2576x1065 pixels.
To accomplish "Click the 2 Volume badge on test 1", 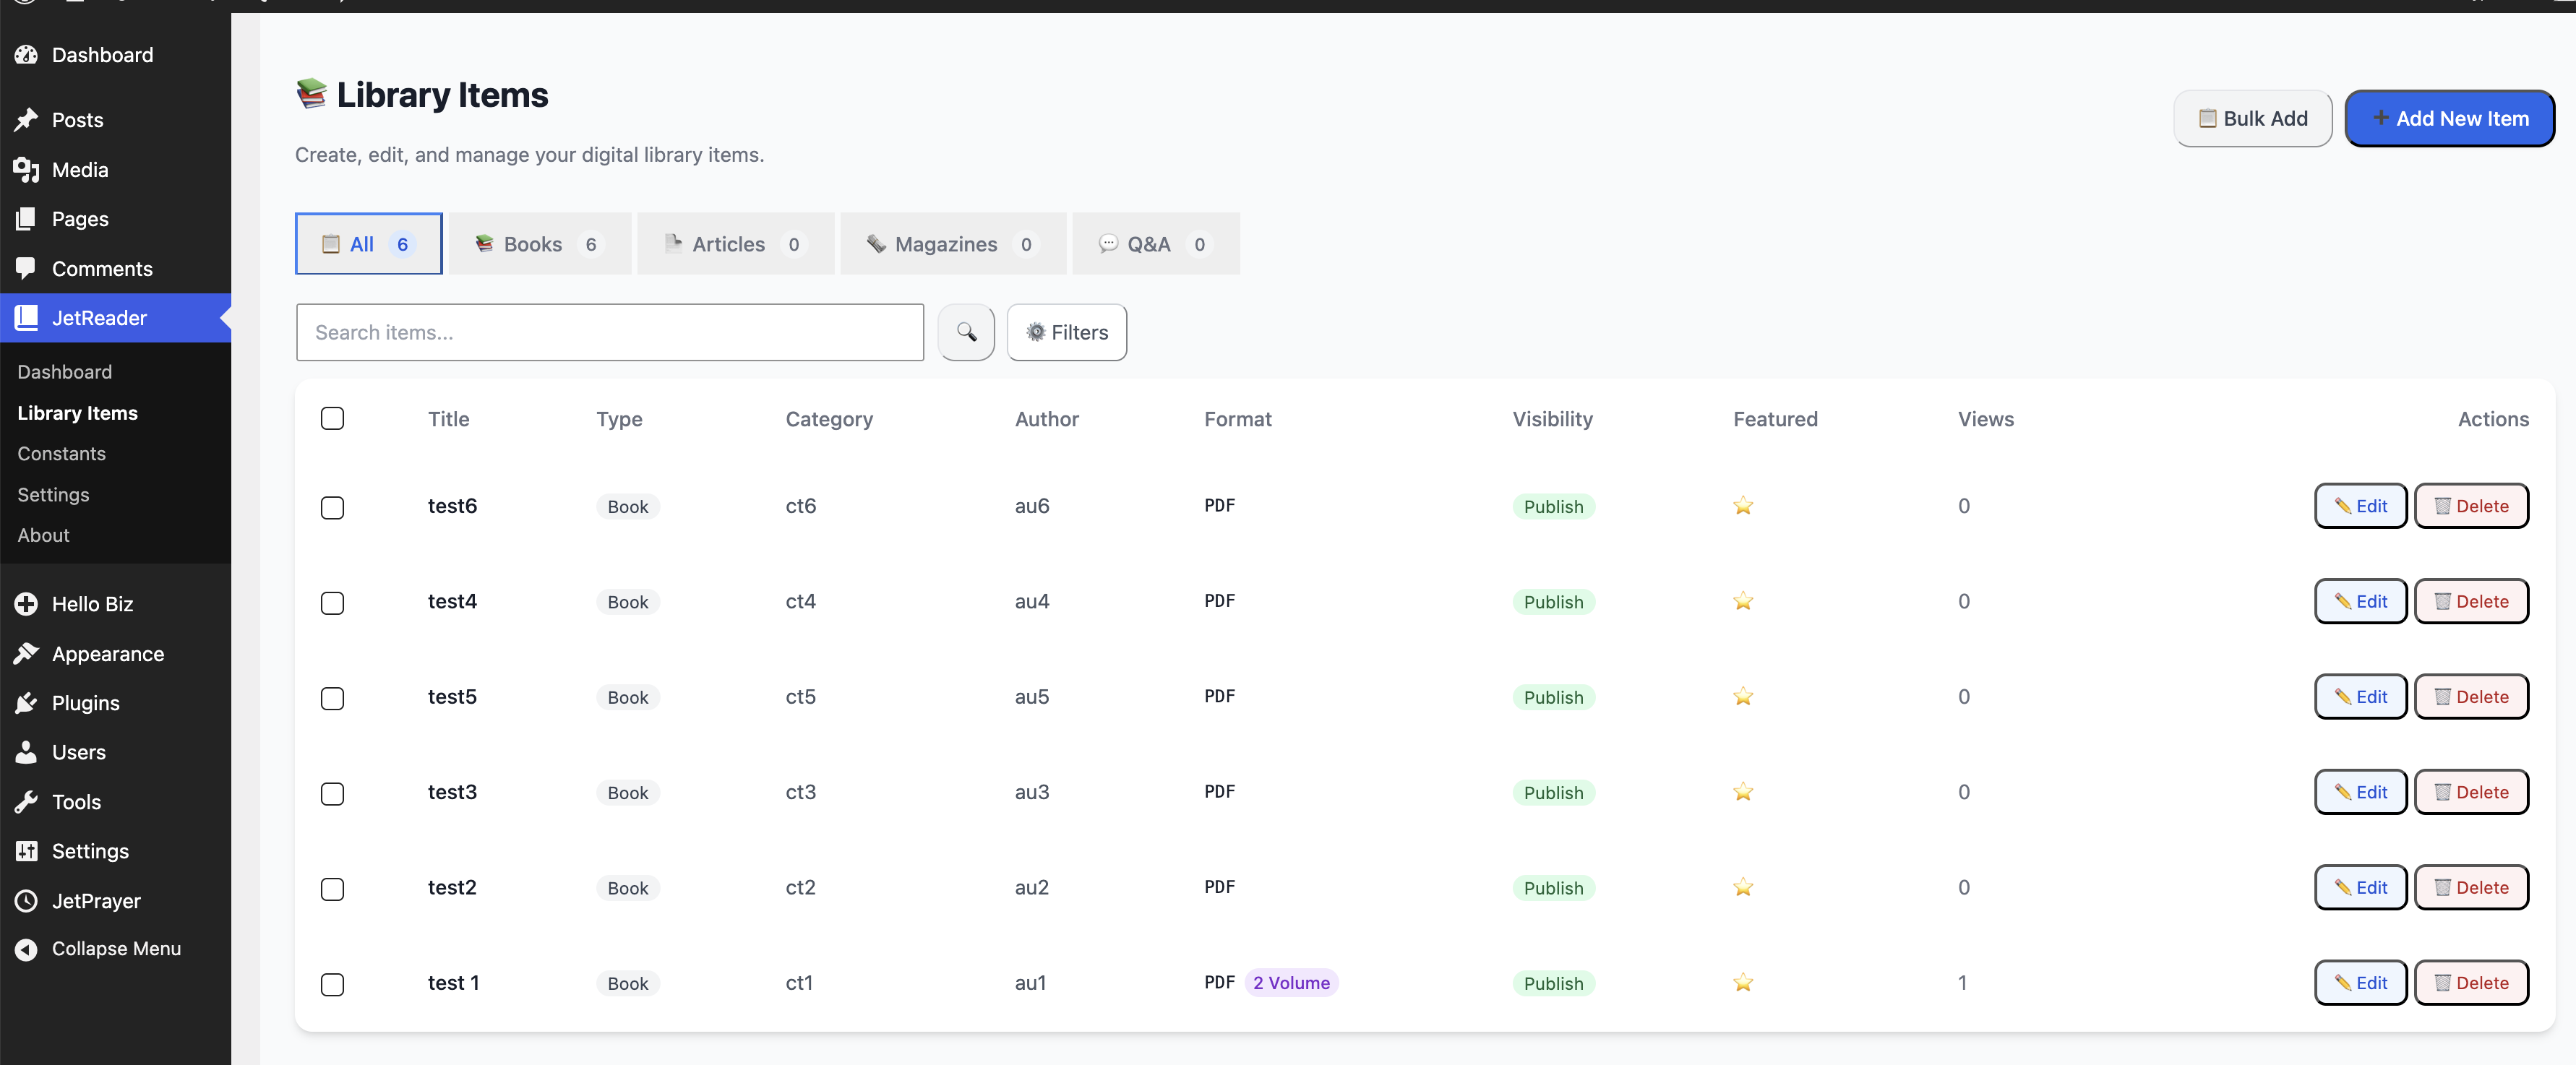I will [x=1291, y=983].
